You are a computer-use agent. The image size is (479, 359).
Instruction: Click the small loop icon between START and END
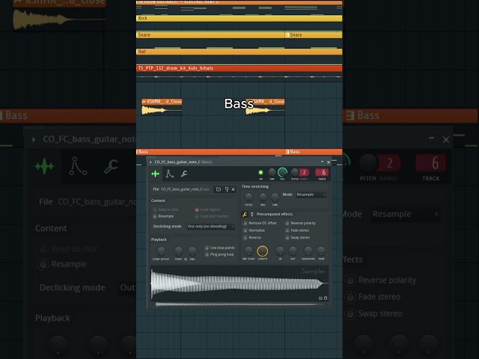click(x=186, y=260)
